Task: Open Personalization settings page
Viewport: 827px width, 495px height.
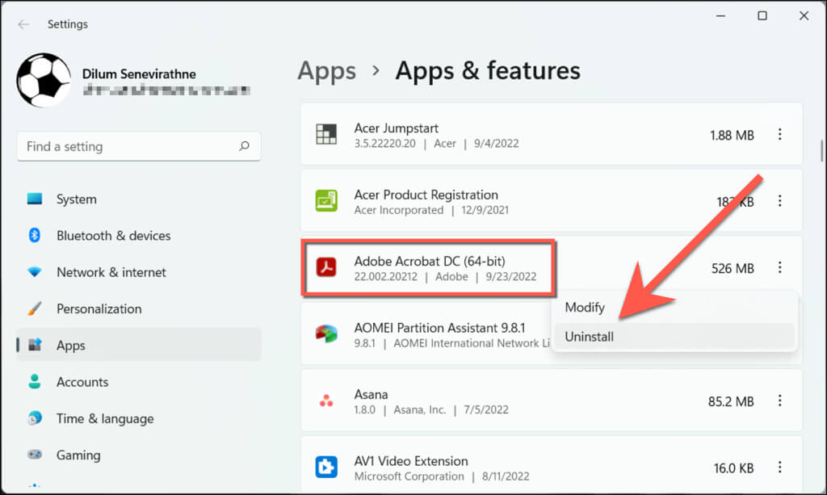Action: point(99,308)
